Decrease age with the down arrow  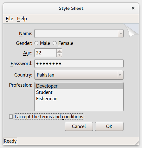[x=59, y=55]
